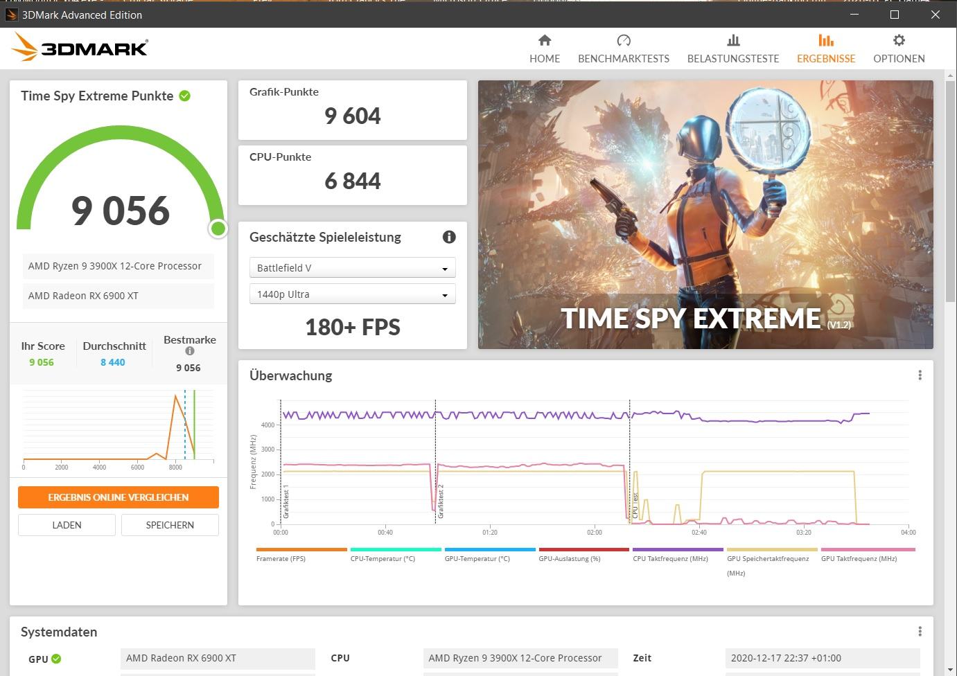The height and width of the screenshot is (676, 957).
Task: Click AMD Radeon RX 6900 XT label under gauge
Action: (118, 296)
